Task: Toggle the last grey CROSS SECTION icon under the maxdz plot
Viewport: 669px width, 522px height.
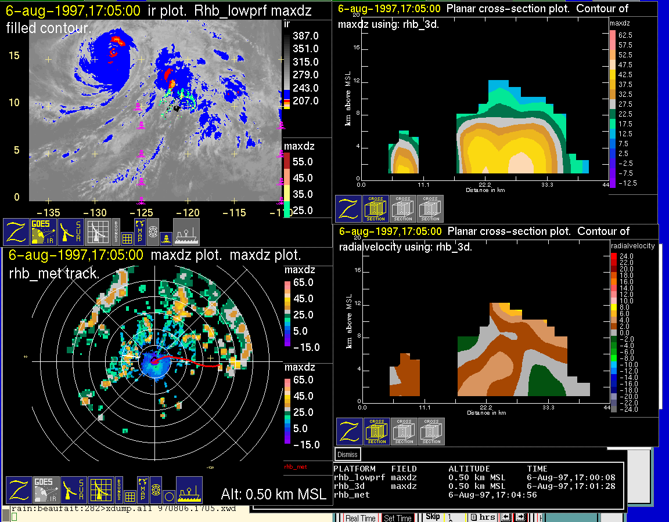Action: click(430, 209)
